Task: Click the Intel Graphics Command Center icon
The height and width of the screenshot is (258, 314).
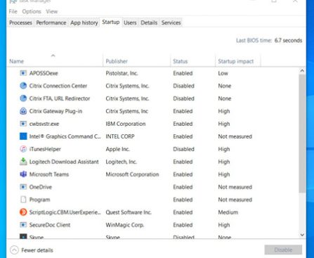Action: tap(23, 136)
